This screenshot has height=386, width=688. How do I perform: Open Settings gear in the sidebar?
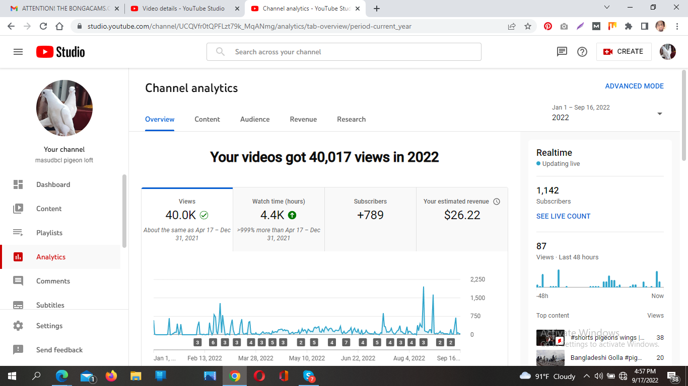18,326
